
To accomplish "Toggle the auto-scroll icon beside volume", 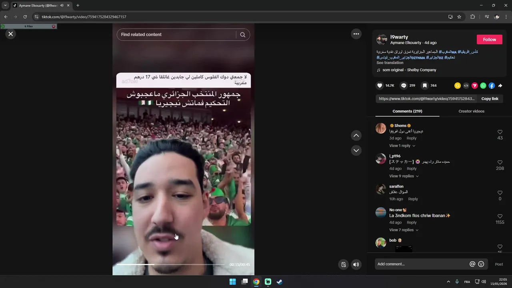I will pos(343,264).
